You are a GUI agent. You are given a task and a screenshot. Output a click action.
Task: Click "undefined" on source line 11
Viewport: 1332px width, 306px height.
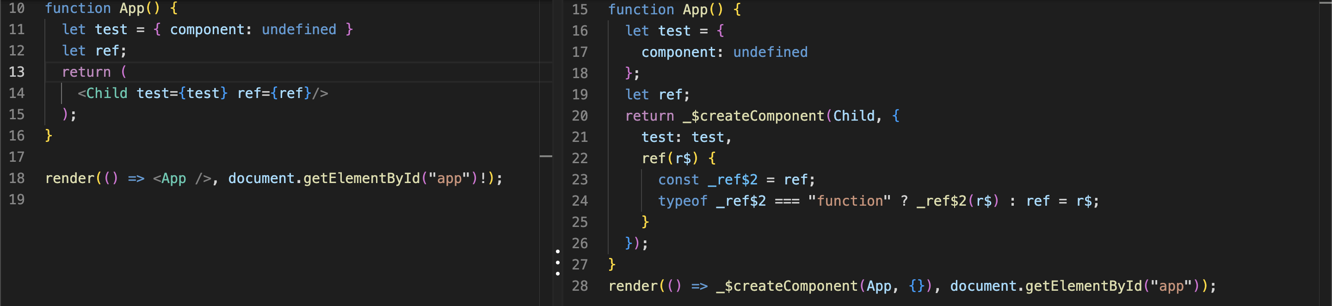point(299,30)
